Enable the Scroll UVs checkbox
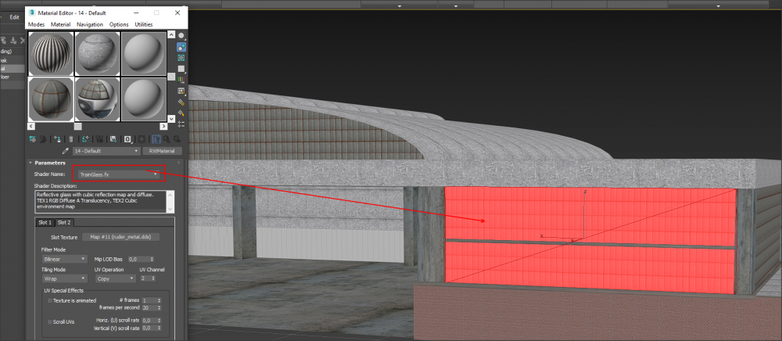This screenshot has height=341, width=782. click(x=50, y=321)
